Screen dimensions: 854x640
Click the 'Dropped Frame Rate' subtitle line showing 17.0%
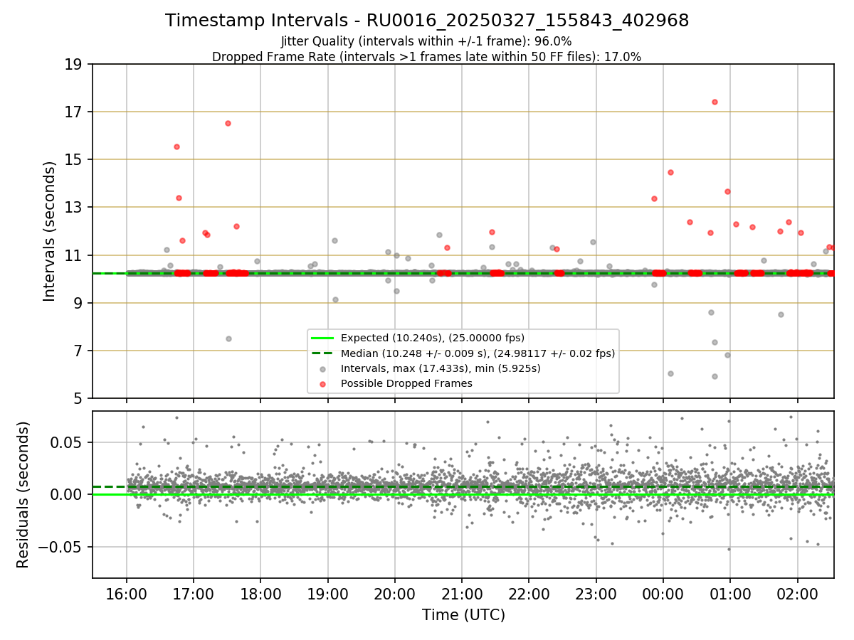click(427, 57)
